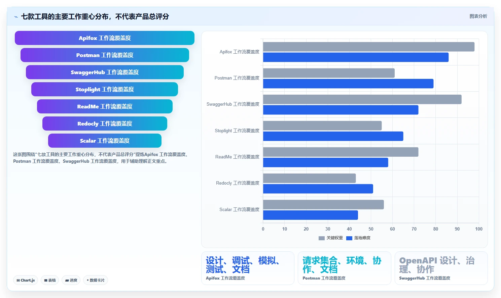Viewport: 501px width, 298px height.
Task: Click Postman blue 落地难度 bar in chart
Action: click(348, 84)
